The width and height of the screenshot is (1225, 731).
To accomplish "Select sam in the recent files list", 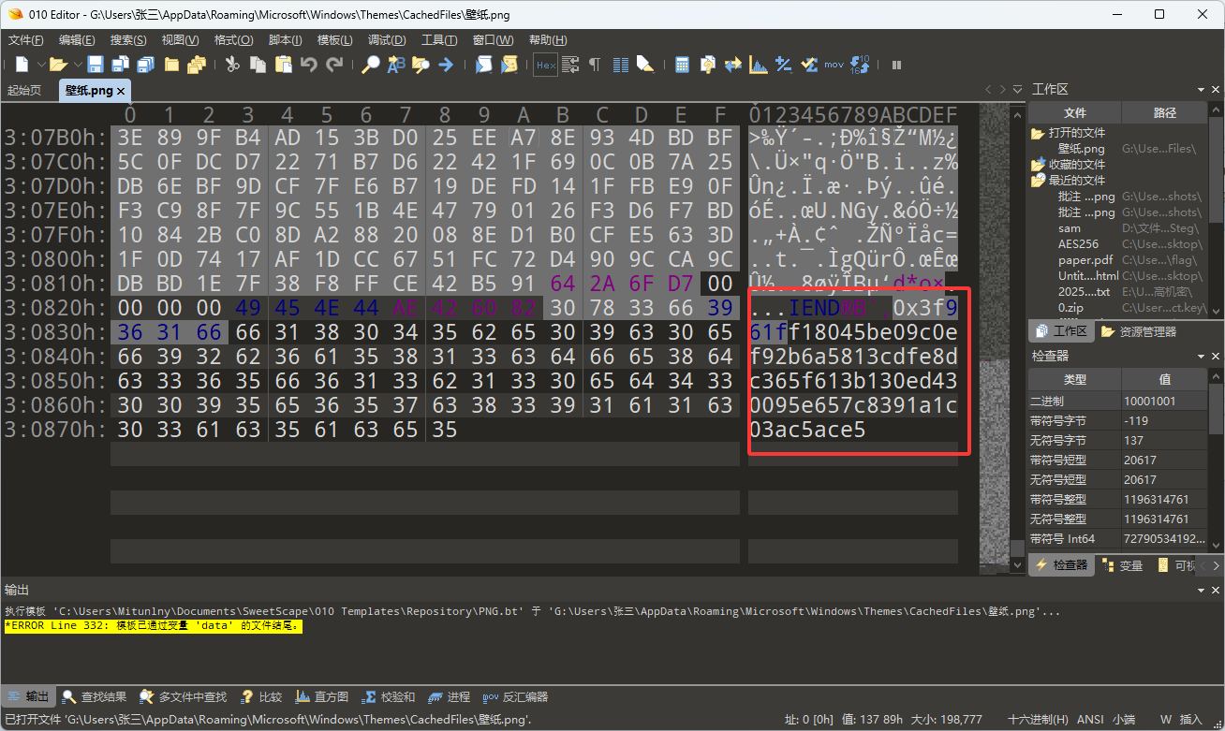I will (1070, 227).
